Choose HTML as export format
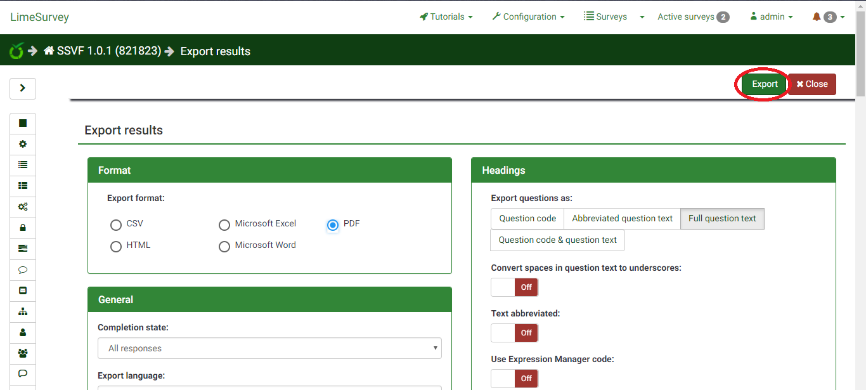The height and width of the screenshot is (390, 866). [x=116, y=247]
